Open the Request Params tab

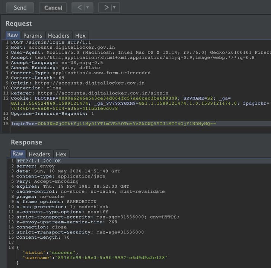tap(33, 36)
